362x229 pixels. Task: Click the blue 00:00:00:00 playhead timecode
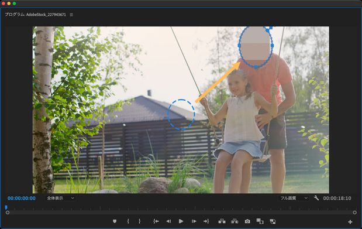point(22,198)
